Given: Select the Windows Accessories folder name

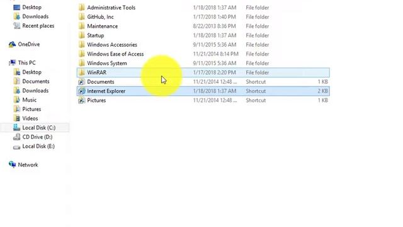Looking at the screenshot, I should (112, 45).
